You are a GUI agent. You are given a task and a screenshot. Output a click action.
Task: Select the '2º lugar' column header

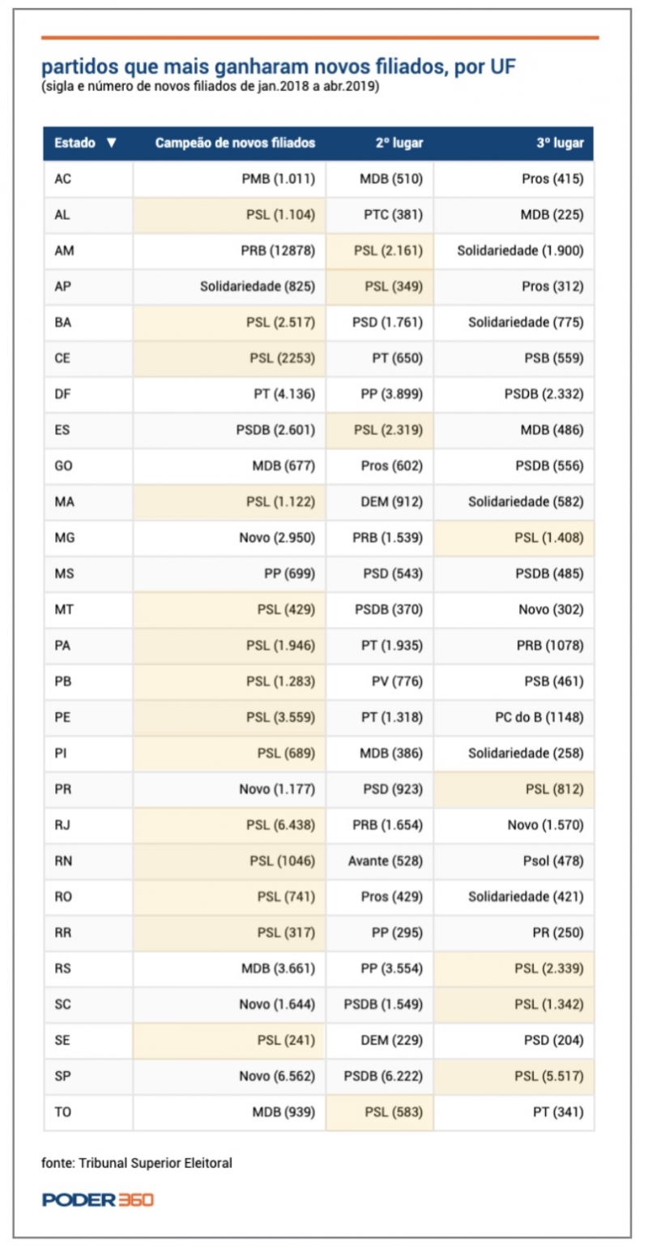(399, 144)
